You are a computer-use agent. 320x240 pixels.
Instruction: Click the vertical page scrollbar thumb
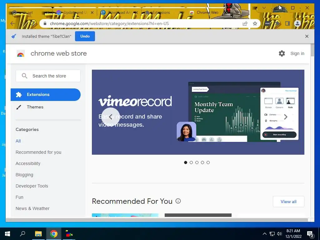[x=312, y=50]
